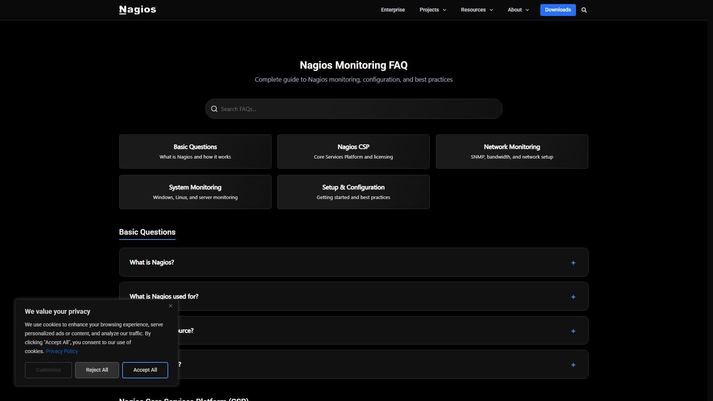Image resolution: width=713 pixels, height=401 pixels.
Task: Focus the Search FAQs input field
Action: click(x=354, y=109)
